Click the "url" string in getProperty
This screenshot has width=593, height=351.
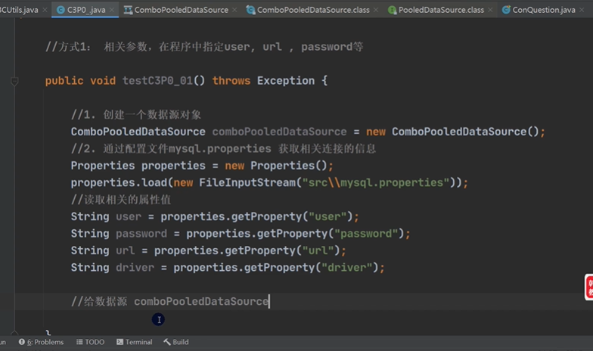318,251
